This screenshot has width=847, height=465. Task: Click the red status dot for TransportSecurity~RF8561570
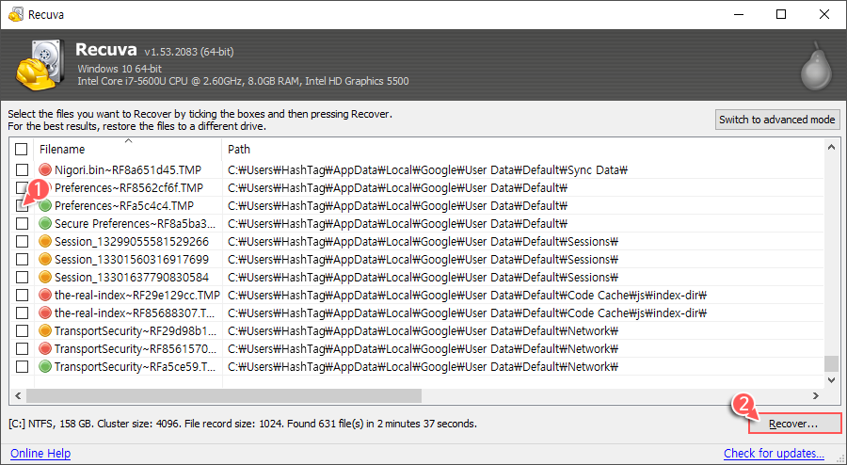click(45, 349)
